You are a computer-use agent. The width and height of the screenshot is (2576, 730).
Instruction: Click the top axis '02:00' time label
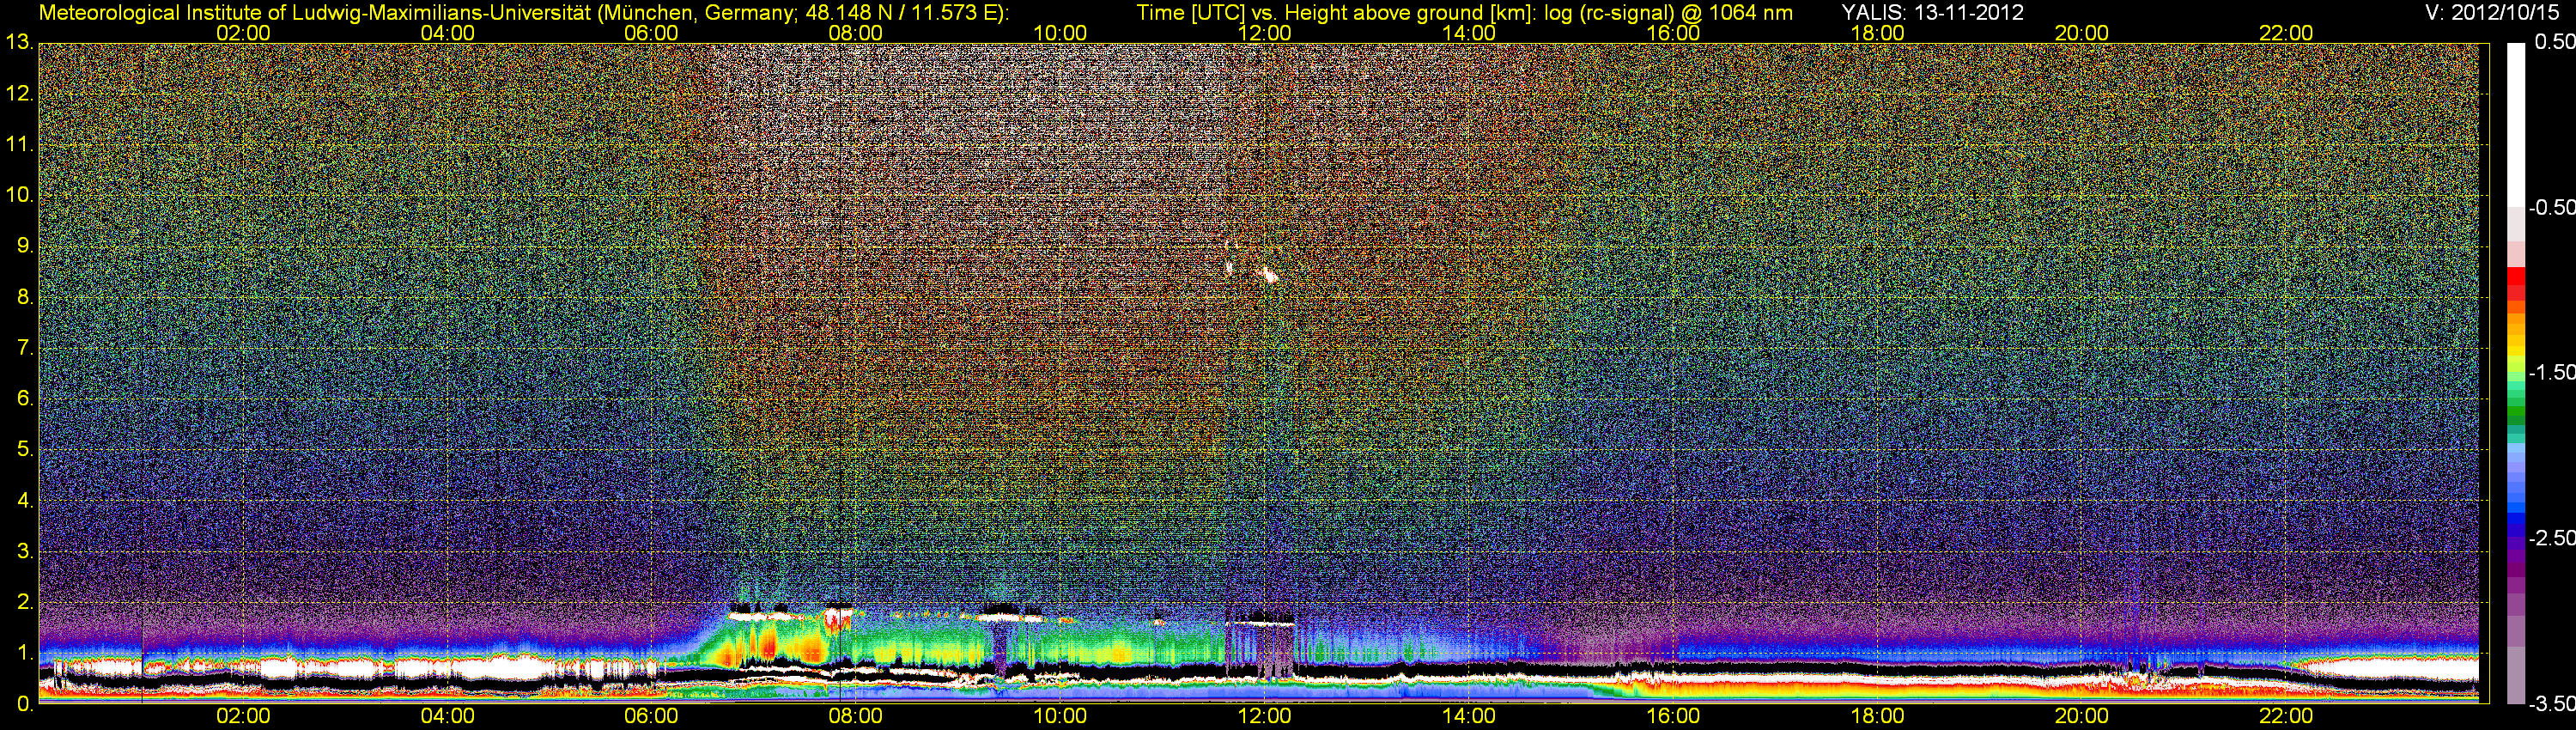pyautogui.click(x=243, y=33)
